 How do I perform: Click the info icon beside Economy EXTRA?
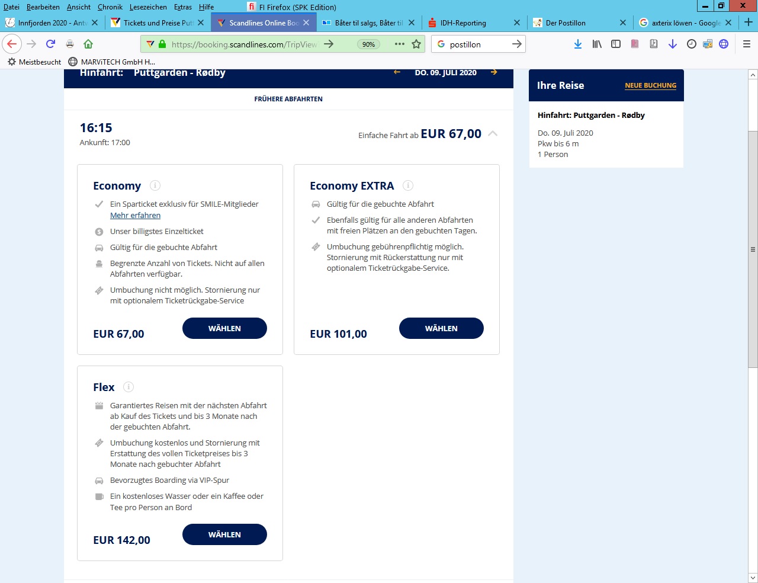click(x=408, y=185)
